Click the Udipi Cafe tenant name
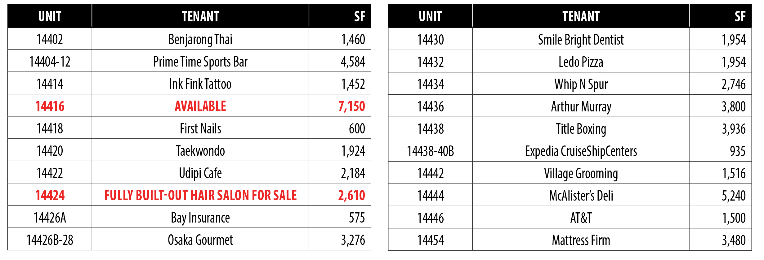 [200, 173]
